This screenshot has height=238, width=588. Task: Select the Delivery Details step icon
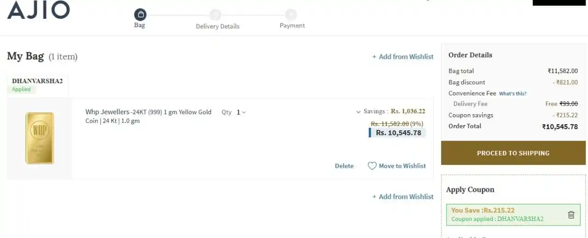tap(215, 15)
